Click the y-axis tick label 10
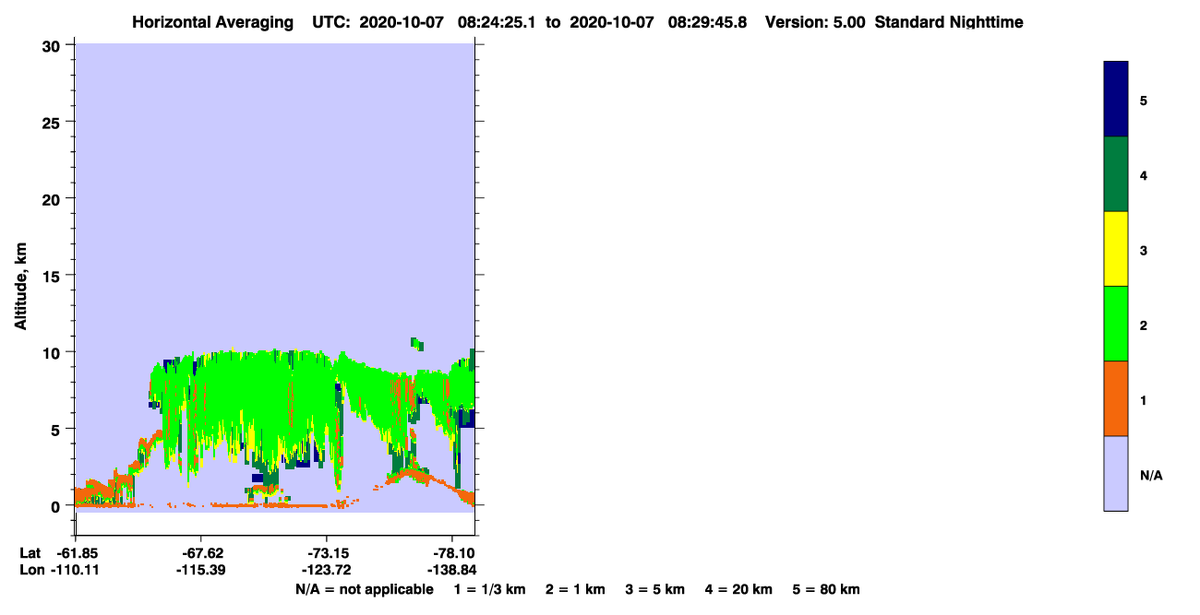The image size is (1200, 615). (x=53, y=352)
